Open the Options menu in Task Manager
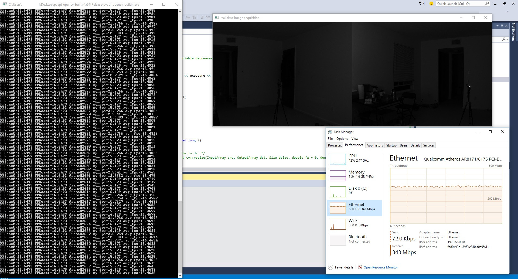The image size is (518, 279). pyautogui.click(x=342, y=138)
